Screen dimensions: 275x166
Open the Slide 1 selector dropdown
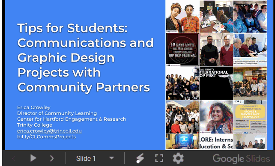(x=95, y=158)
